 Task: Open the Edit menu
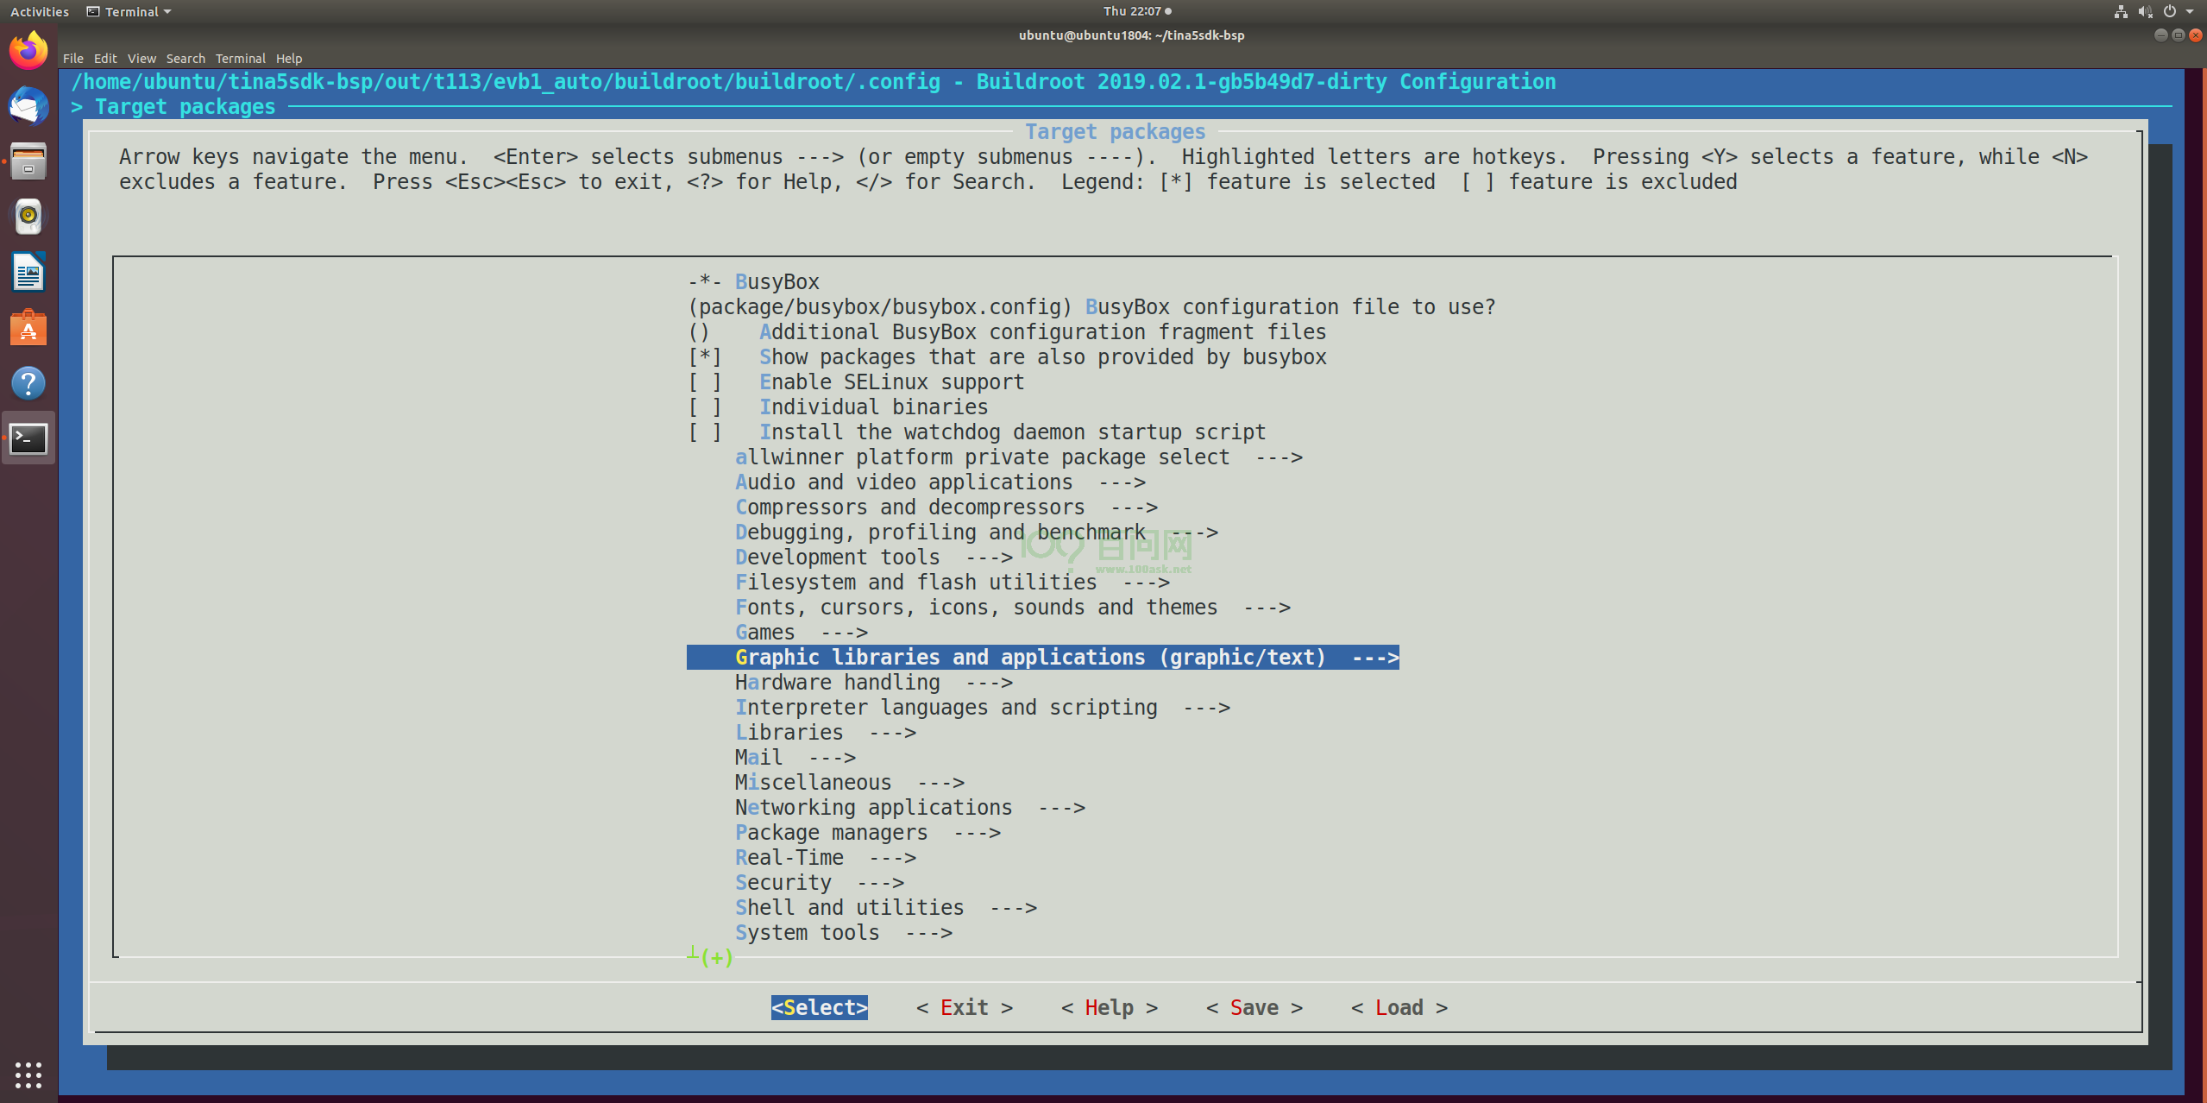click(x=105, y=59)
